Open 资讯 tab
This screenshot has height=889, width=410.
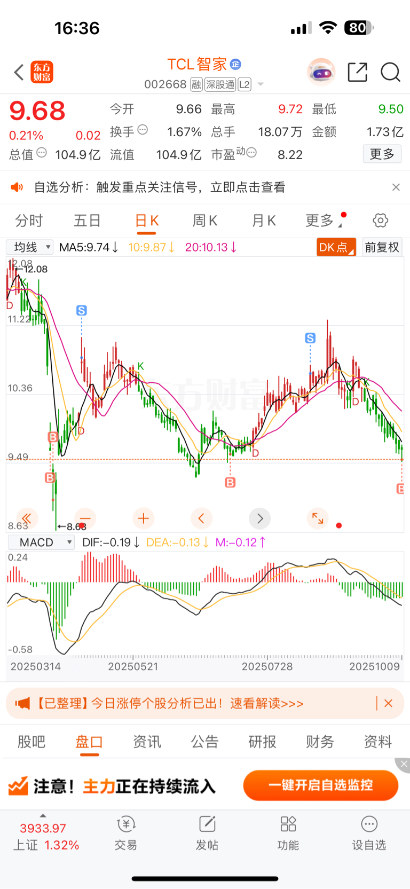[147, 742]
